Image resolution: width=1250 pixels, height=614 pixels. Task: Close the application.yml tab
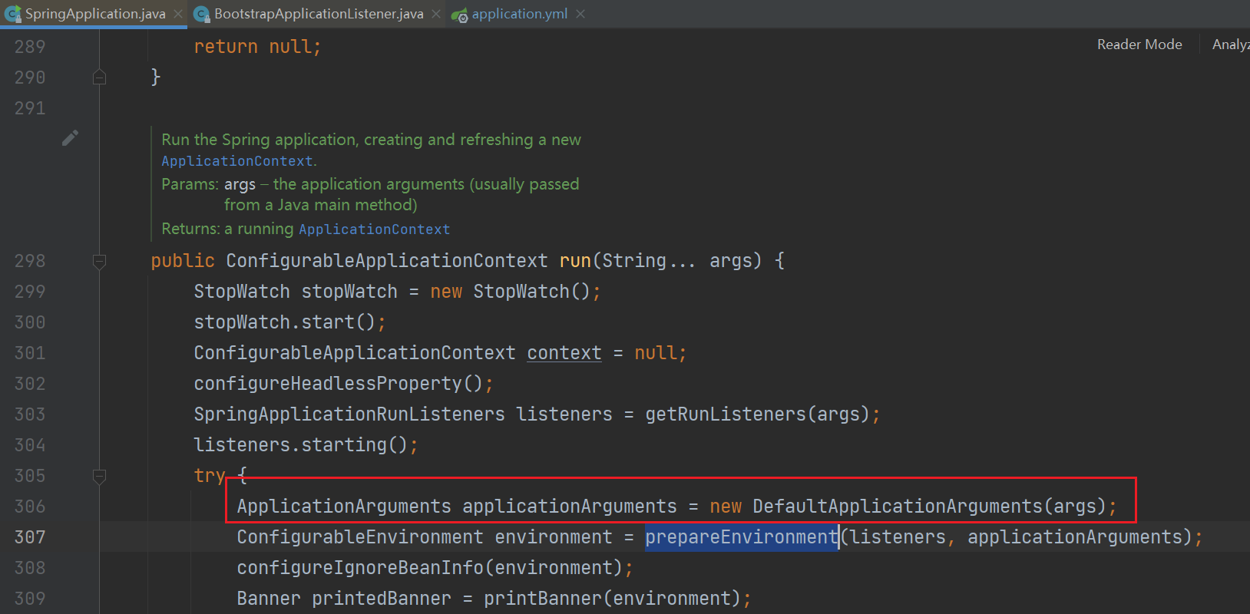(580, 14)
